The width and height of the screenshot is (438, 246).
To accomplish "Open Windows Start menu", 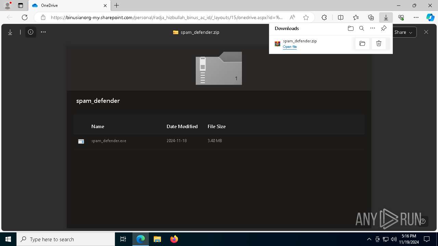I will coord(8,239).
